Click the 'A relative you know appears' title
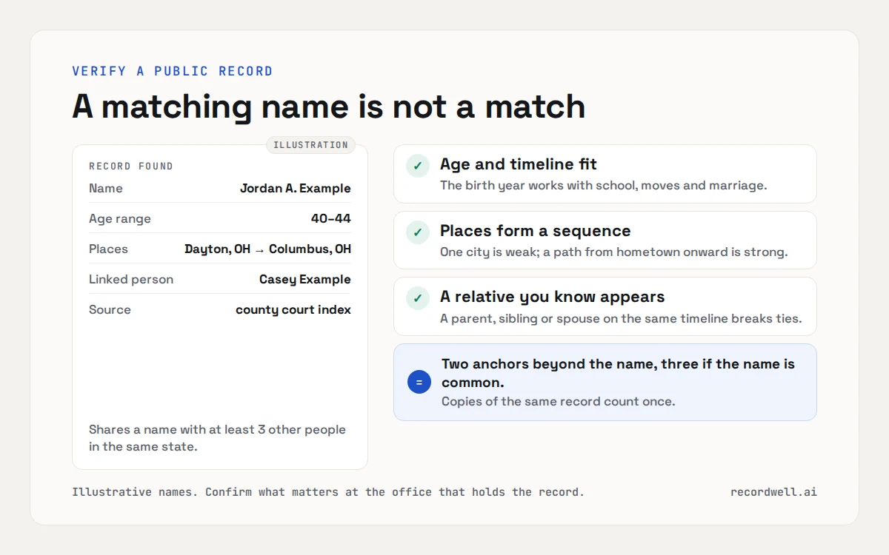This screenshot has width=889, height=555. coord(553,297)
